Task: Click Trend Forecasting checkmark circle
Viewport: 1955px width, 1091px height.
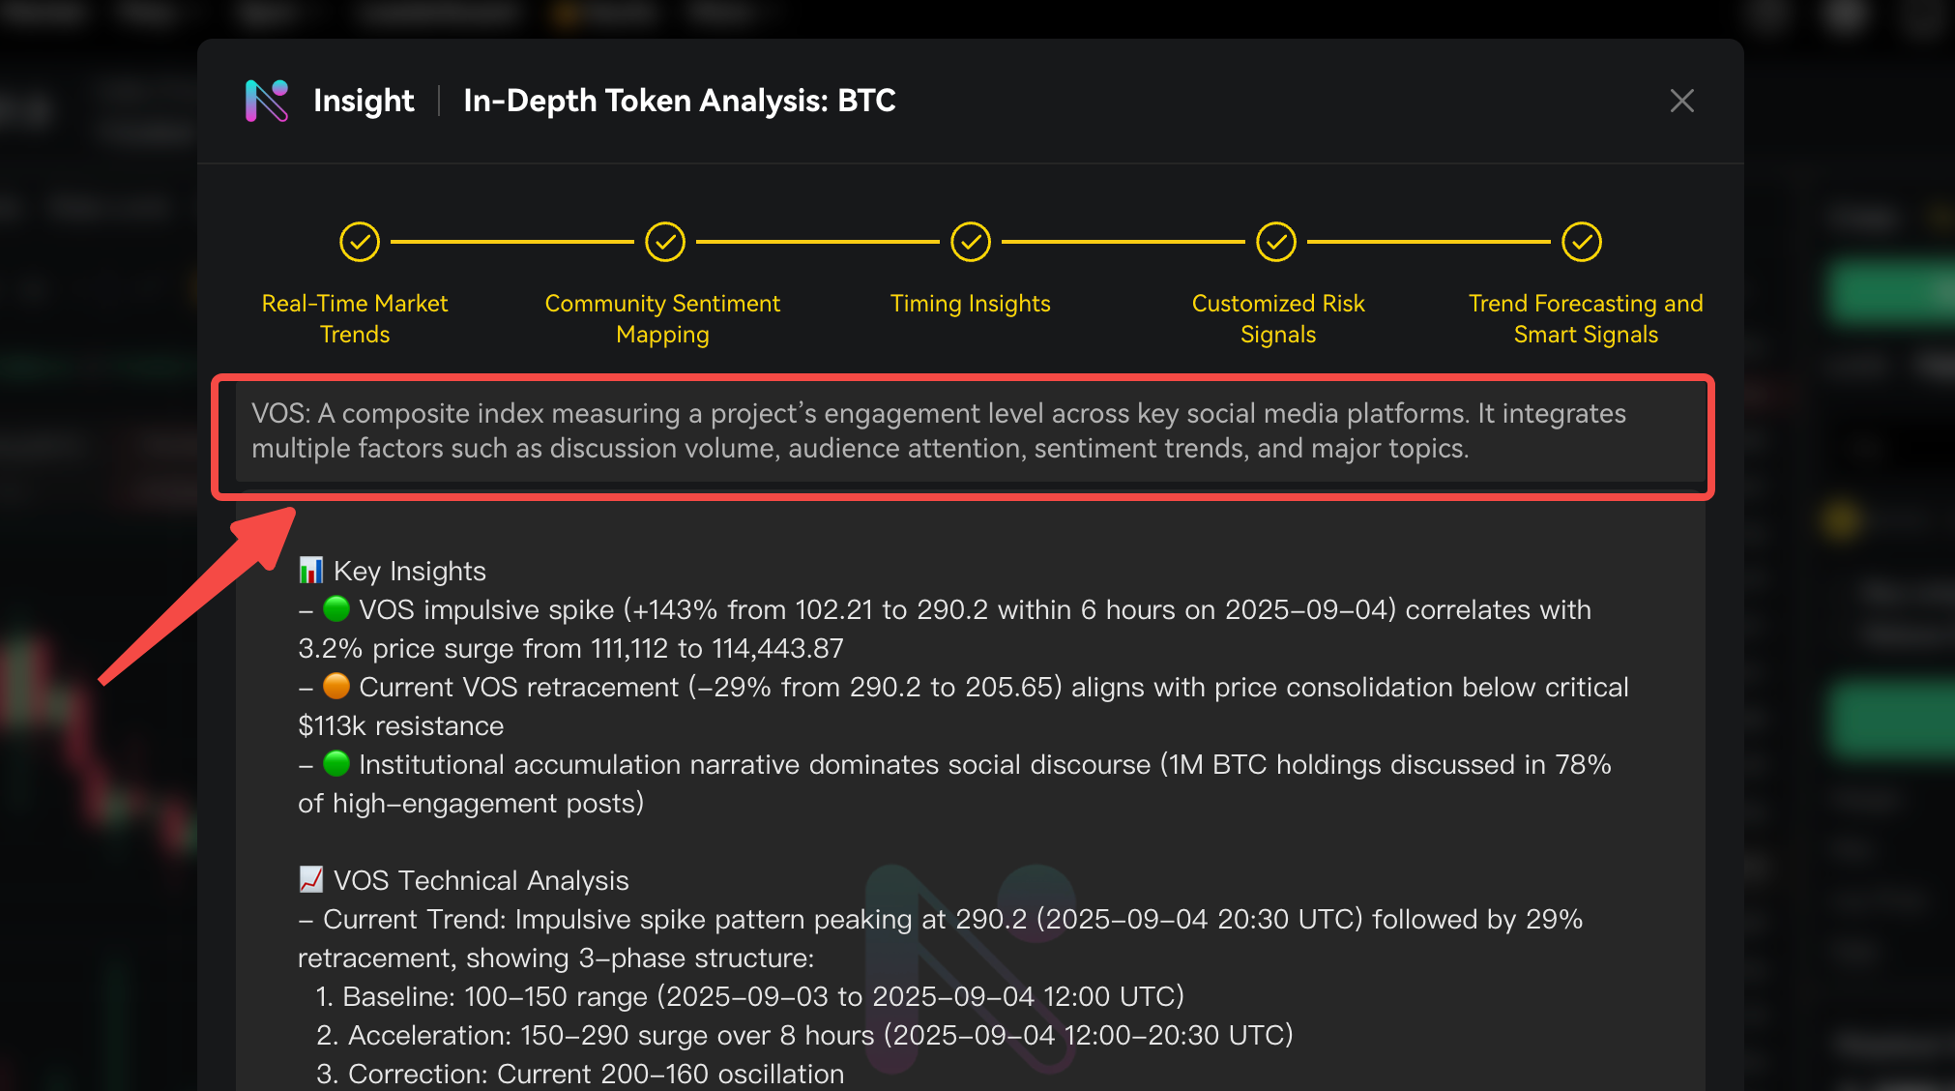Action: click(1581, 242)
